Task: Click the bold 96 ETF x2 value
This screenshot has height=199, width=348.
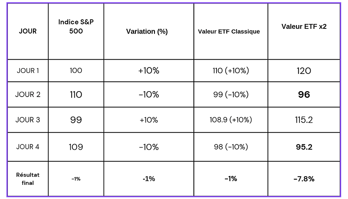Action: (x=304, y=94)
